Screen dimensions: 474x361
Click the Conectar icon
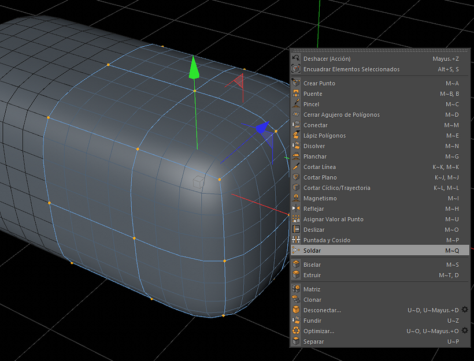296,125
